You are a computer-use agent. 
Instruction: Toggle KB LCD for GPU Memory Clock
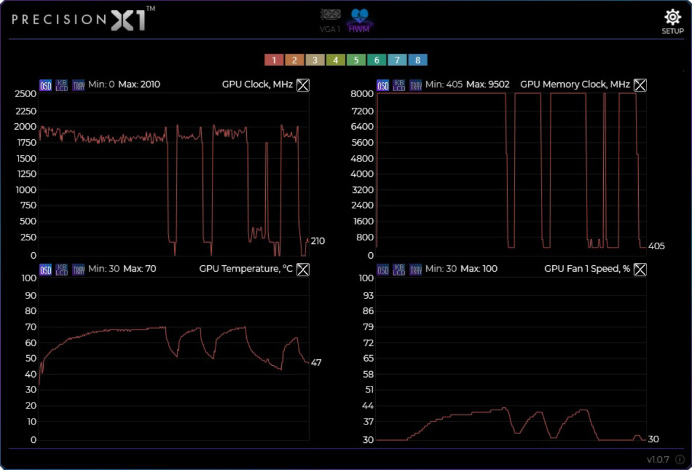coord(399,85)
